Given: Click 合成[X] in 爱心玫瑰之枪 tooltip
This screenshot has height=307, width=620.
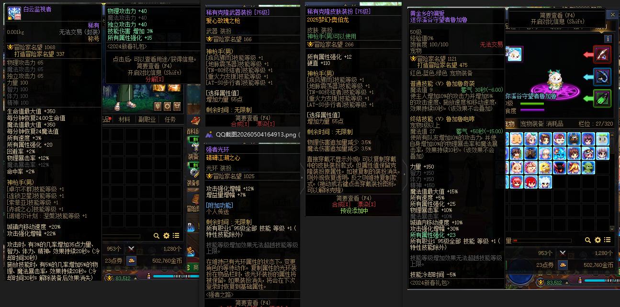Looking at the screenshot, I should click(239, 124).
